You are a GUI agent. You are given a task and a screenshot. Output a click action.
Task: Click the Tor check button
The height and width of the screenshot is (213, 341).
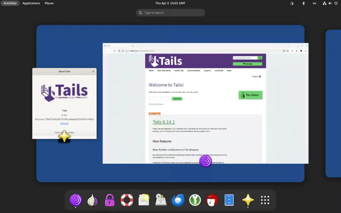[250, 95]
